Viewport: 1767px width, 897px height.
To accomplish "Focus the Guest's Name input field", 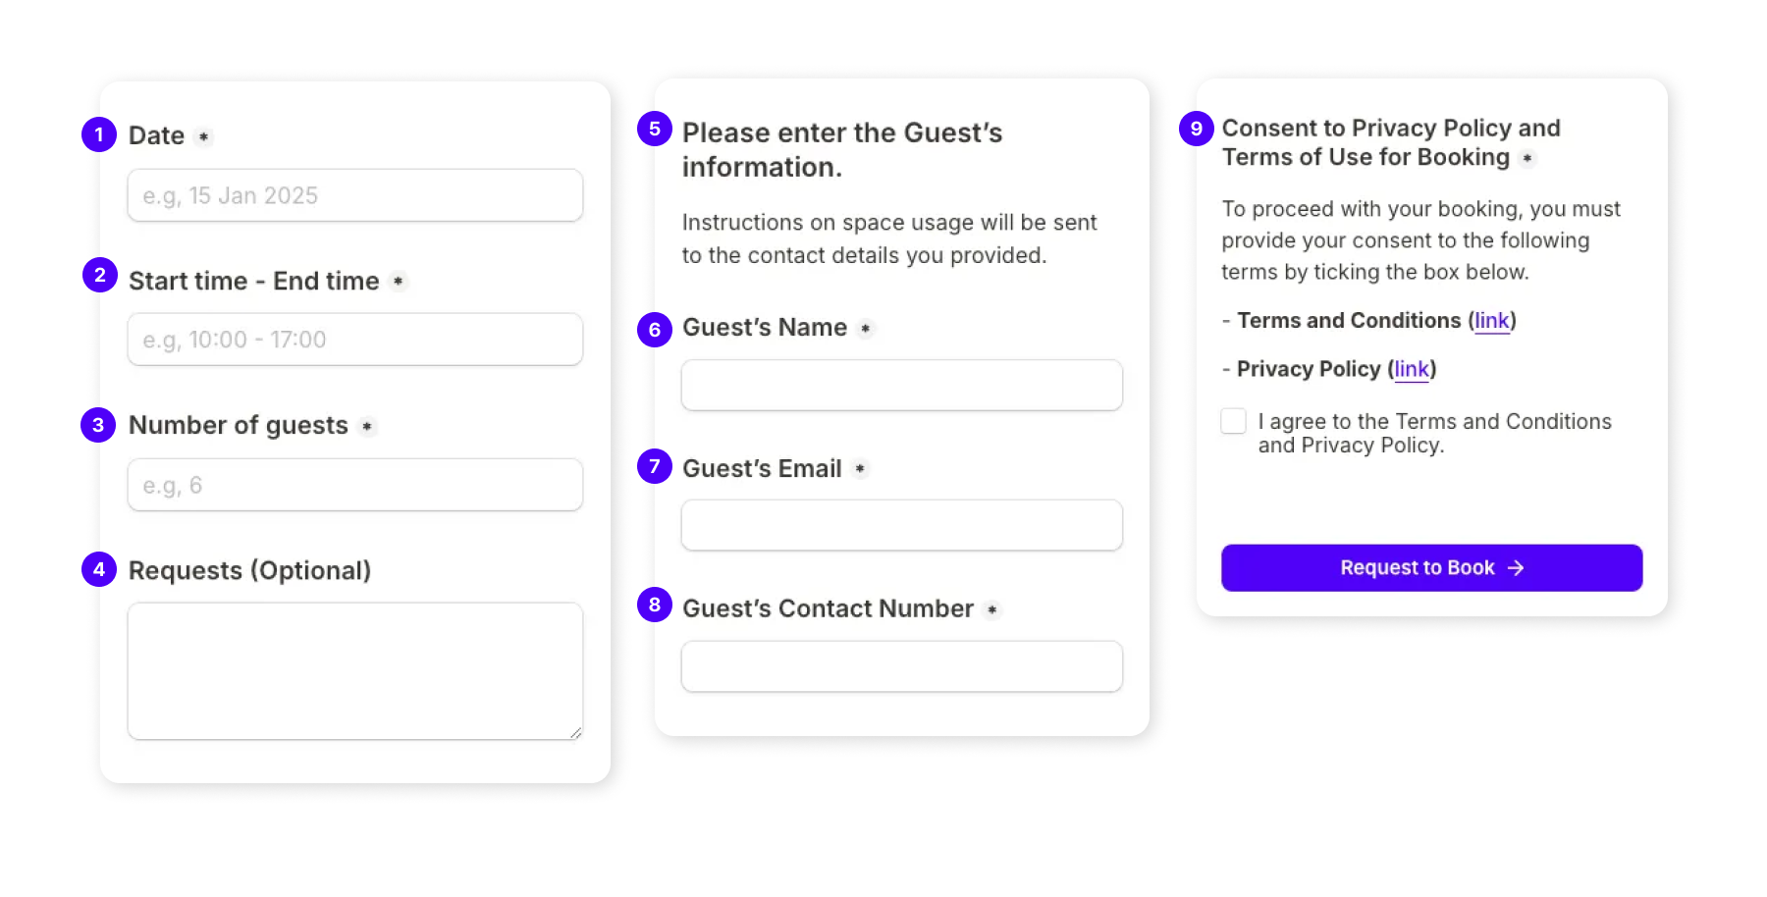I will tap(902, 385).
